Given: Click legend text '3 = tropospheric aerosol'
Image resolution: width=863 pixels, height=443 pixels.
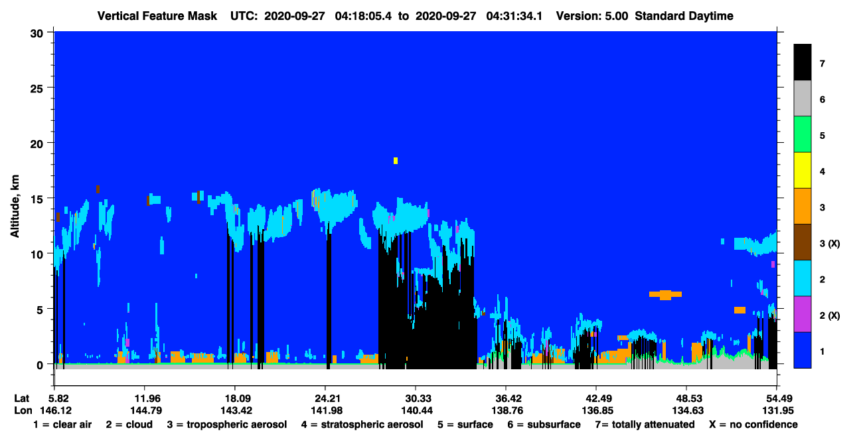Looking at the screenshot, I should coord(227,424).
